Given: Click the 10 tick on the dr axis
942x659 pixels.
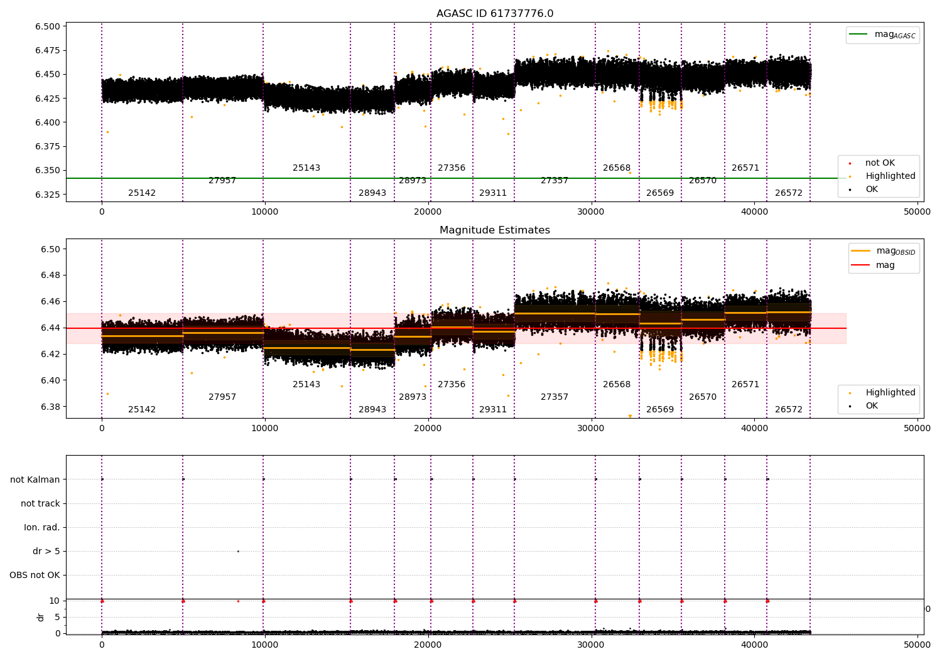Looking at the screenshot, I should click(x=55, y=601).
